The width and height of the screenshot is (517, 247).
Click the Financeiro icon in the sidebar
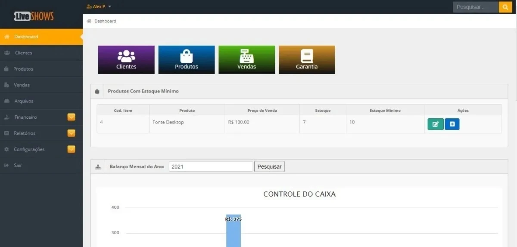point(6,117)
